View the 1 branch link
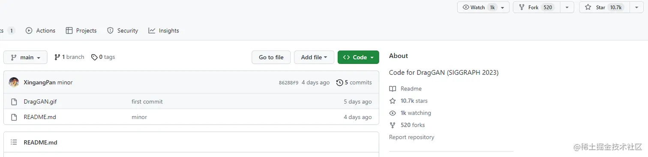Image resolution: width=648 pixels, height=157 pixels. [x=69, y=57]
